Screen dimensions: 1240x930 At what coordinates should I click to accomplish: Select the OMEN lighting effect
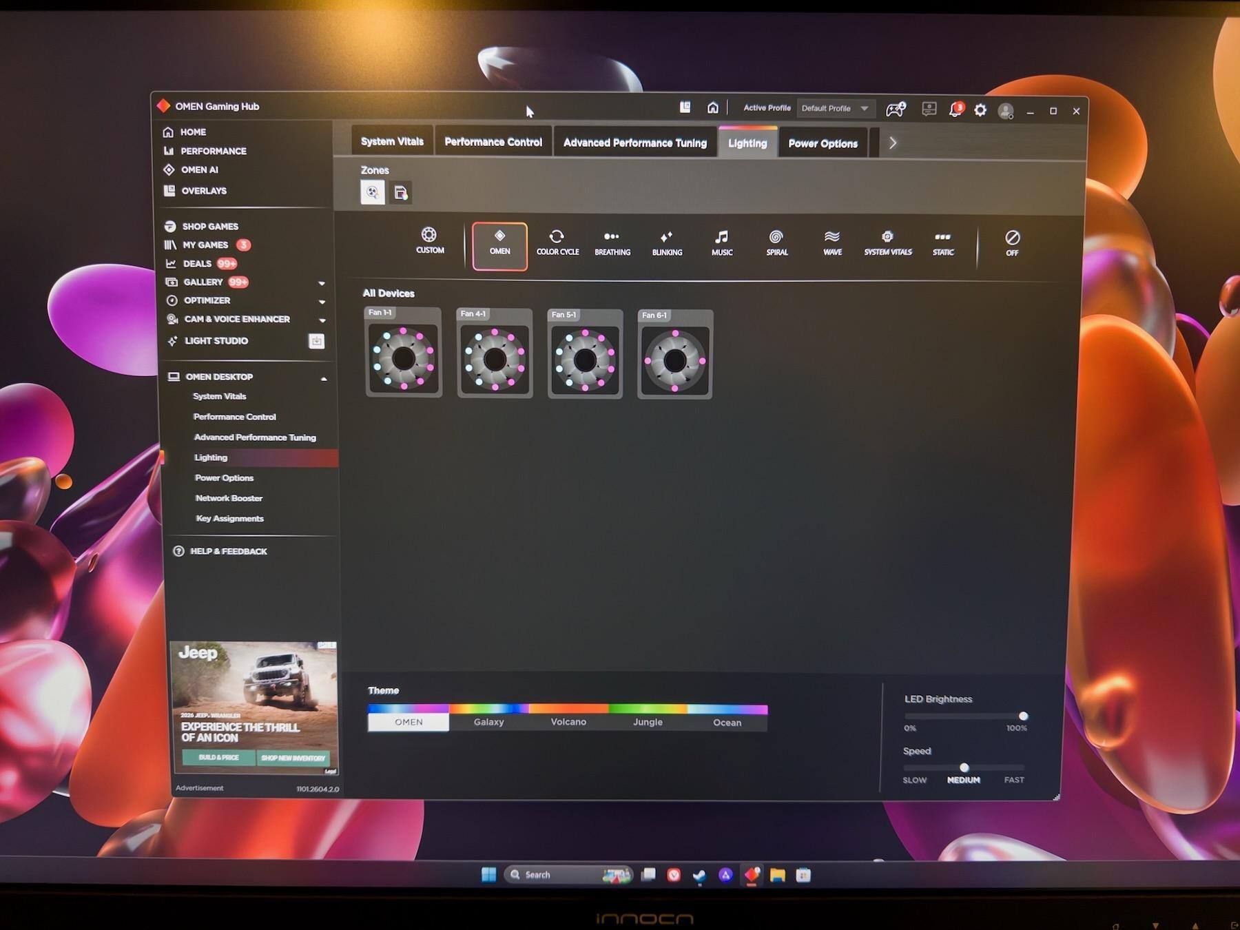pyautogui.click(x=500, y=246)
